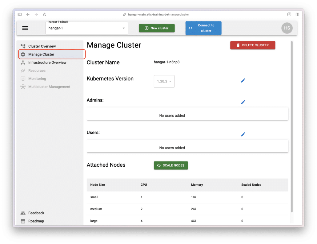
Task: View the Roadmap from the sidebar
Action: [x=36, y=221]
